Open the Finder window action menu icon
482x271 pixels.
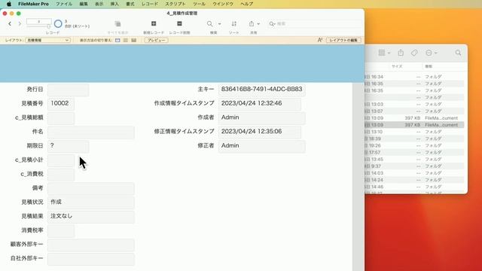click(431, 53)
